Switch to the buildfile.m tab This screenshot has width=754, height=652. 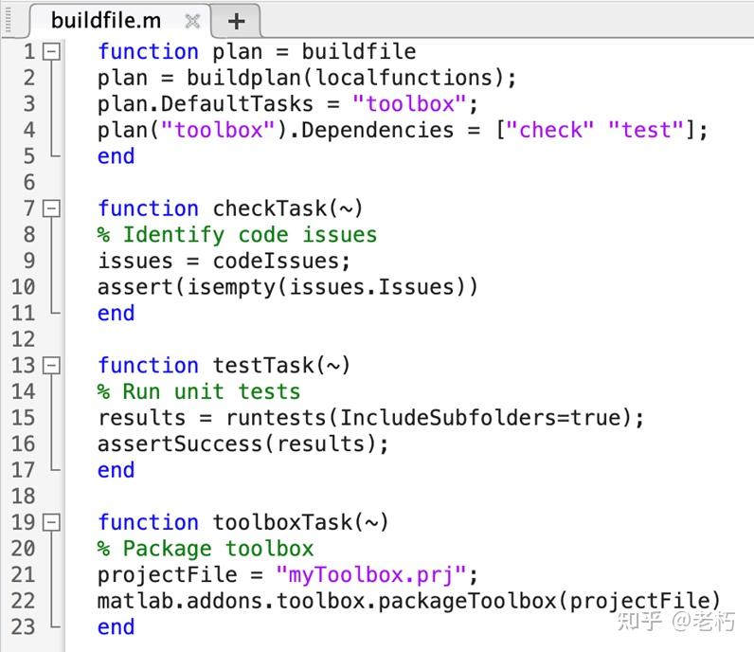click(x=105, y=20)
